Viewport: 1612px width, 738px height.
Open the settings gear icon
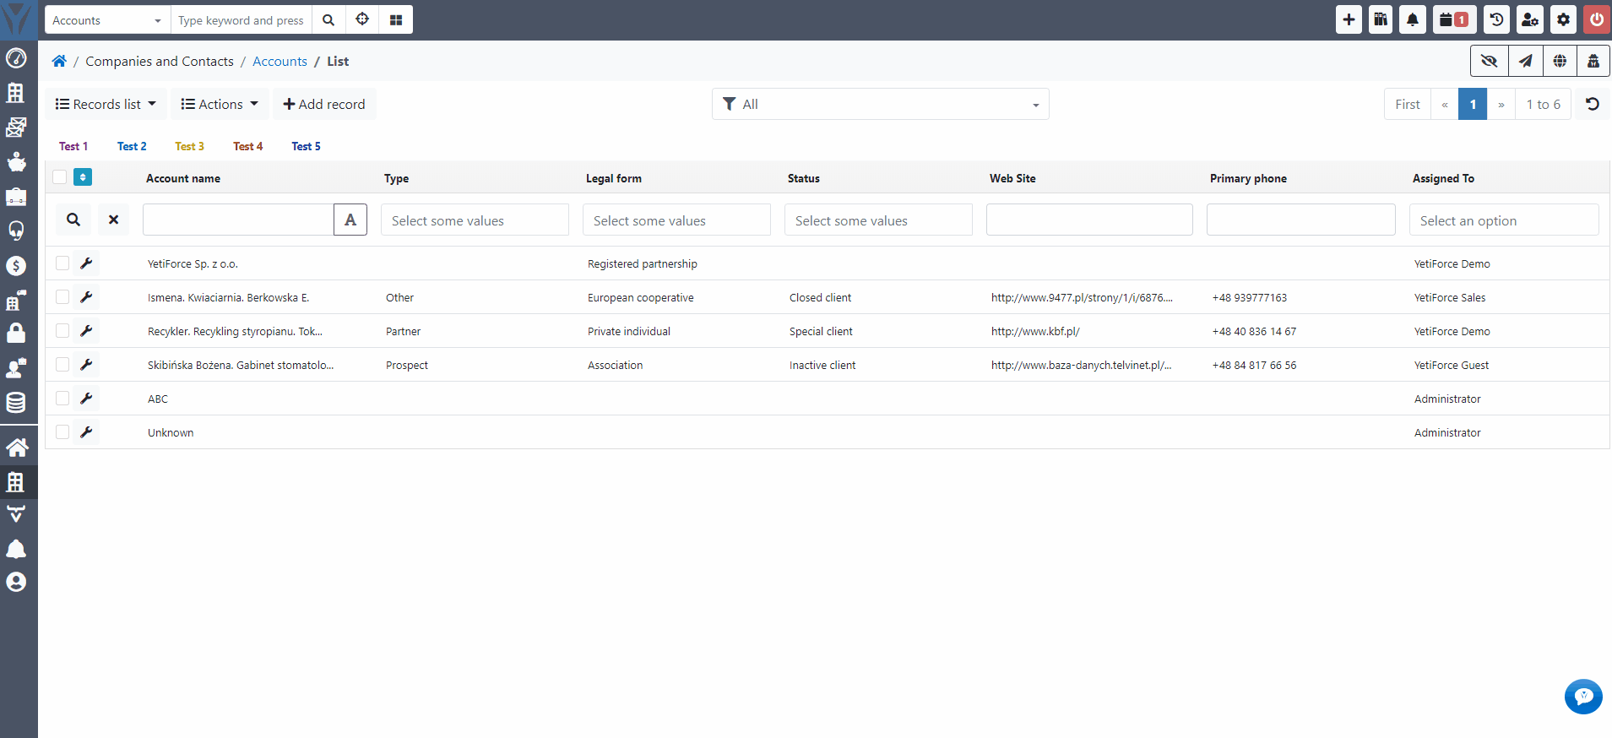[1563, 19]
